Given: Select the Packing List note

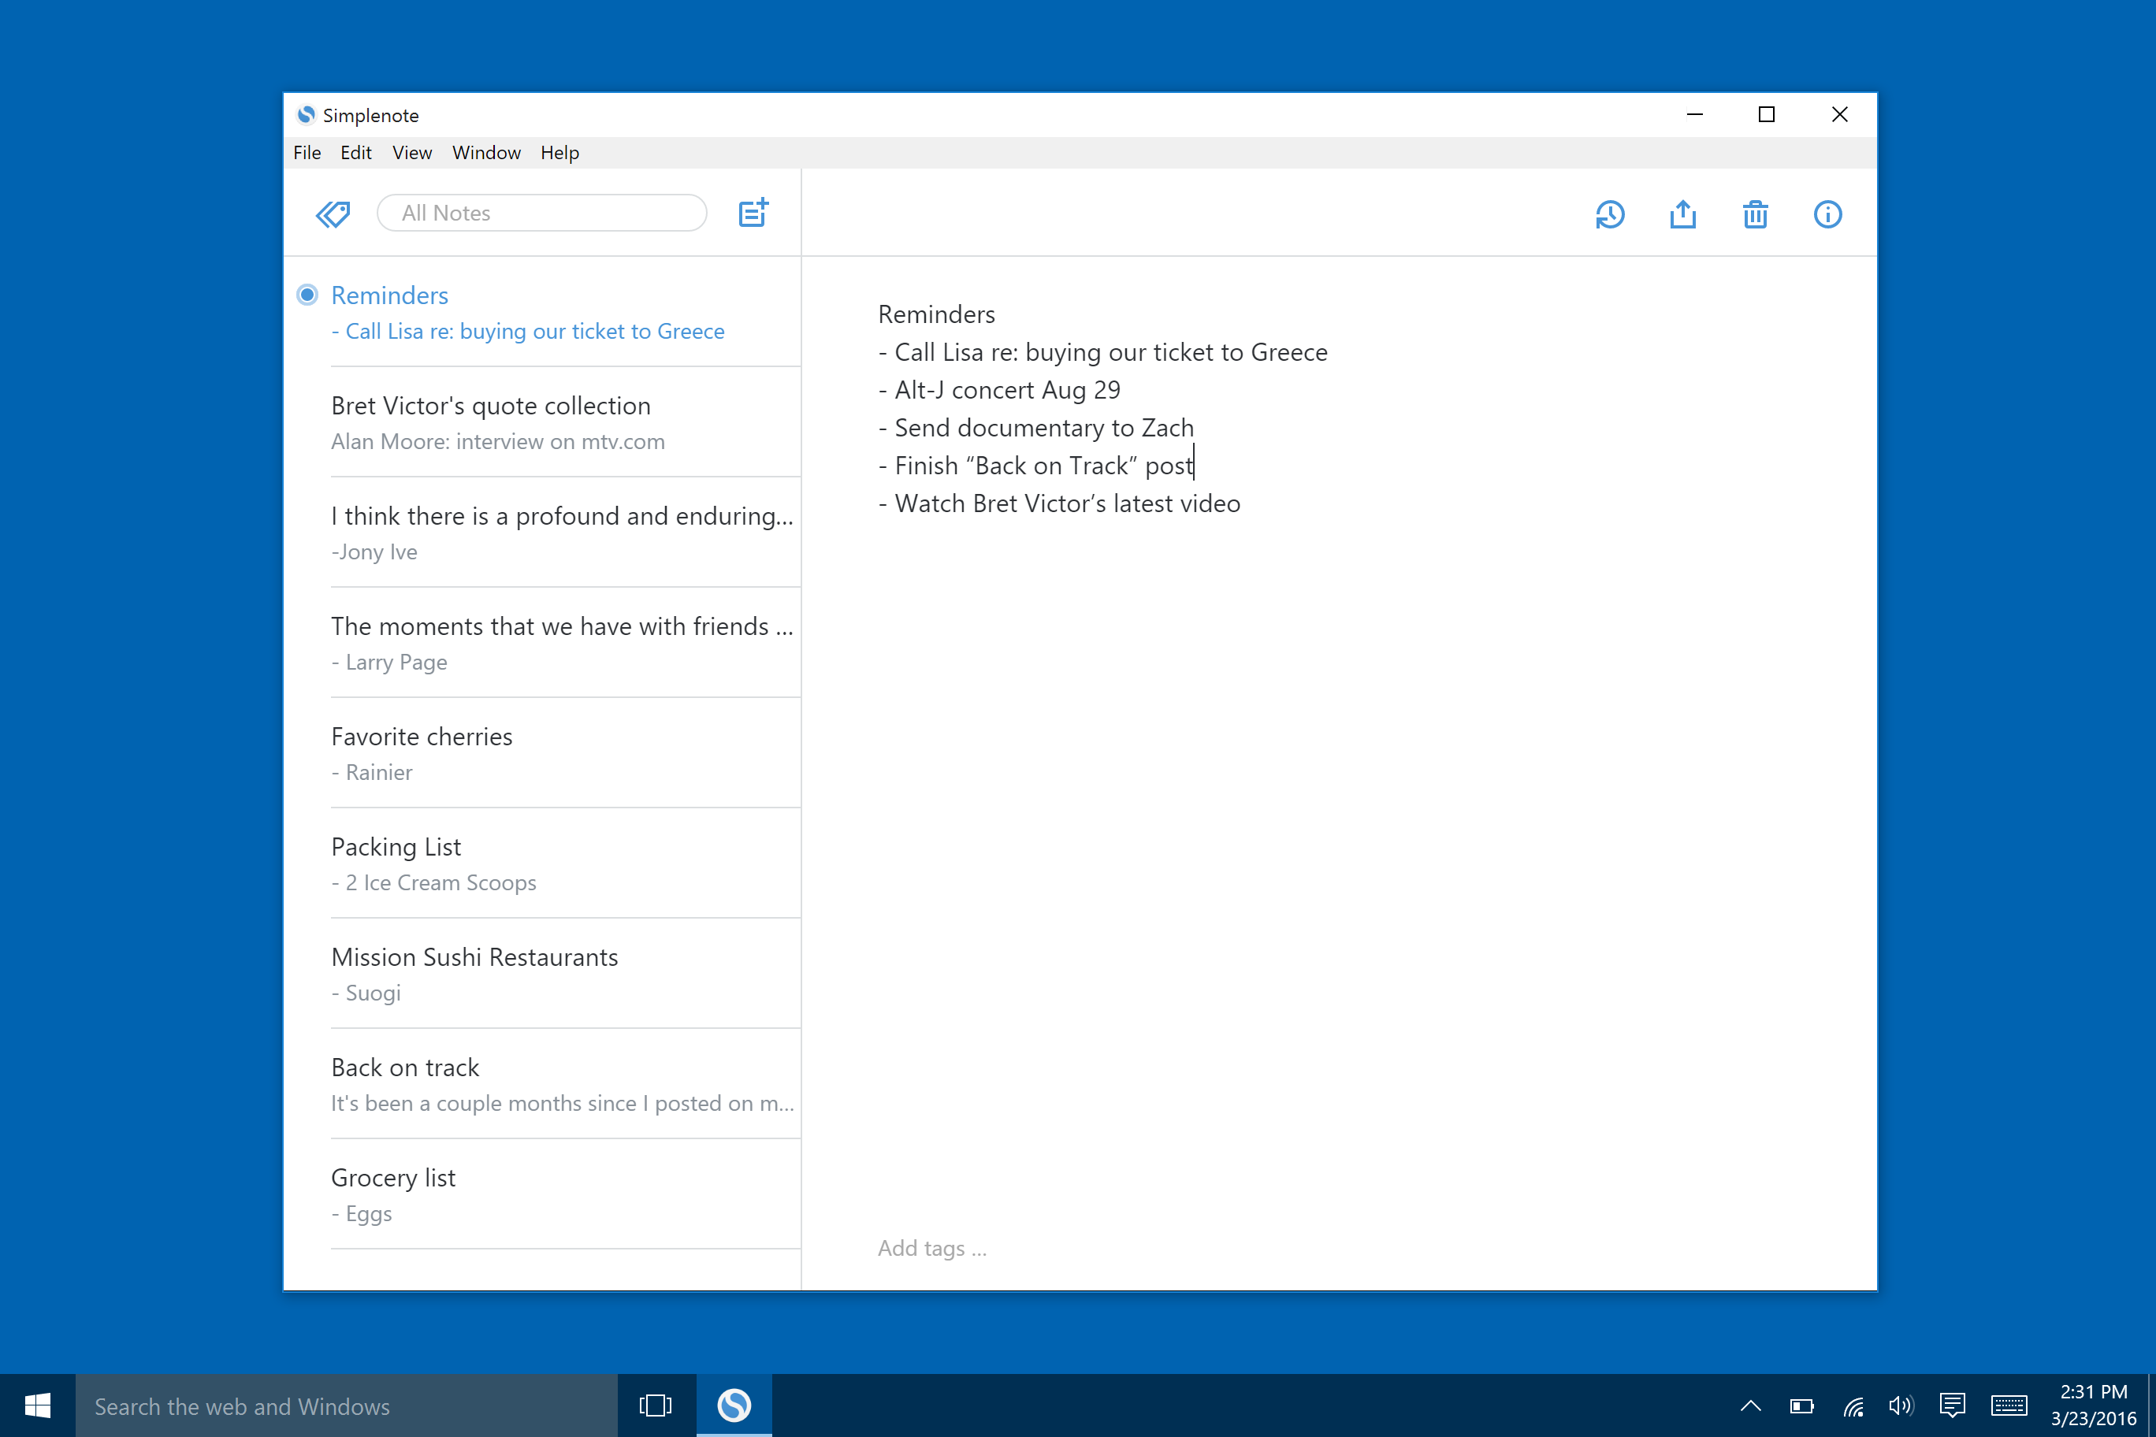Looking at the screenshot, I should click(563, 863).
